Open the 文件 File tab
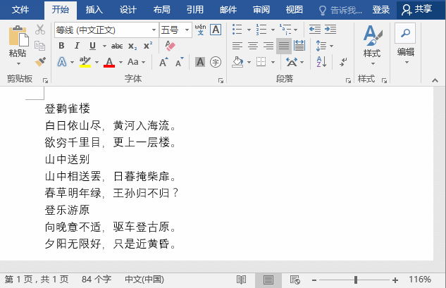This screenshot has width=446, height=288. pyautogui.click(x=20, y=10)
